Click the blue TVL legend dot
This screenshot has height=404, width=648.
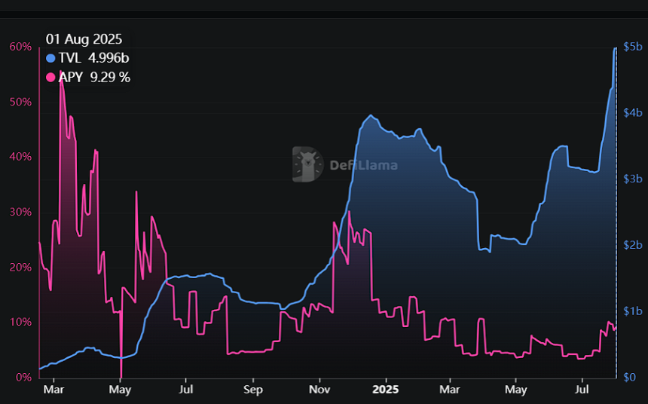pos(50,58)
